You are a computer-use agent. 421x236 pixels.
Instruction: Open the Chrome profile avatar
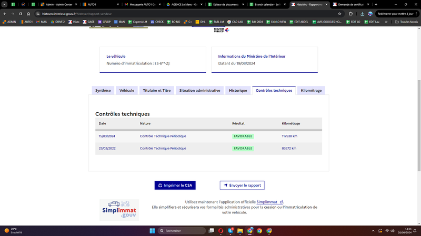(x=370, y=14)
